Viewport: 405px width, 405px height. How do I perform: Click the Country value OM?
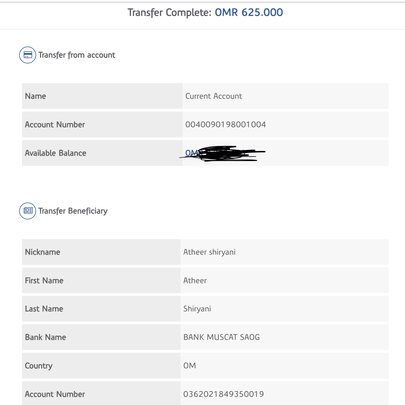(x=190, y=366)
